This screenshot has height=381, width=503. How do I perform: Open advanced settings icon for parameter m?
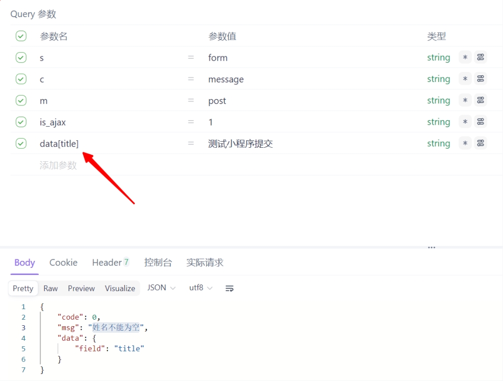481,101
